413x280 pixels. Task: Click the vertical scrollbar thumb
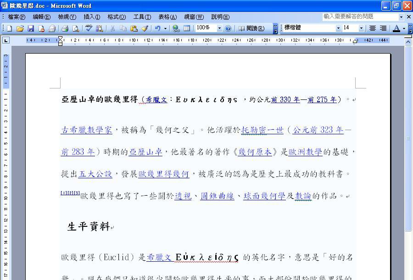point(408,138)
